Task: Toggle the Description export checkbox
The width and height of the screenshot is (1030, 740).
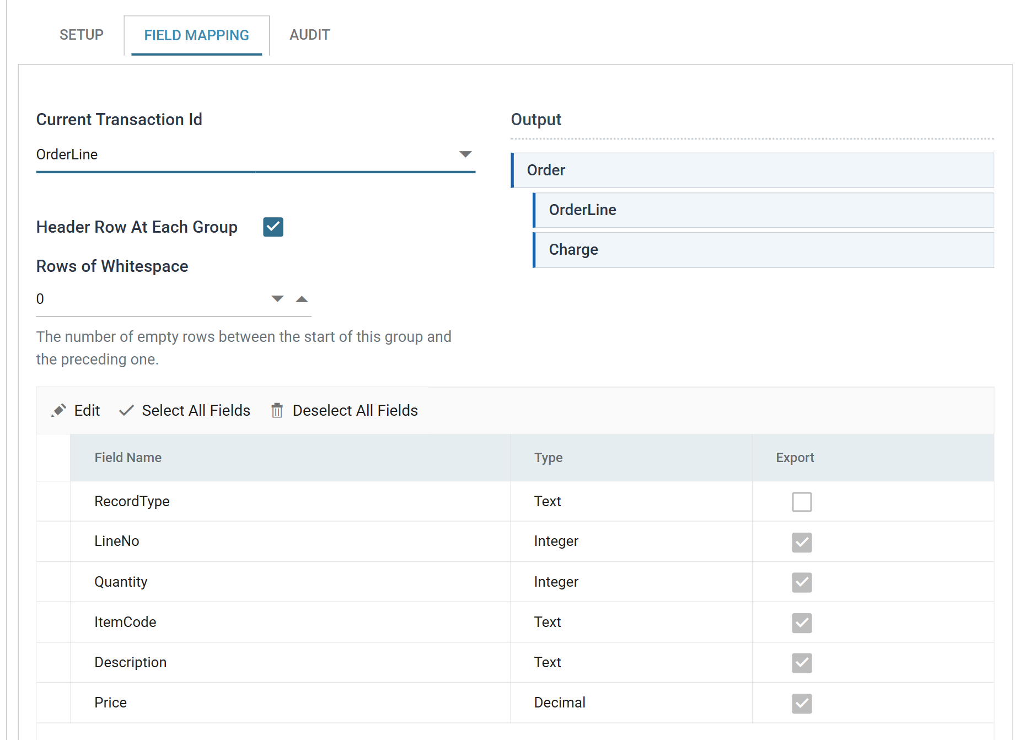Action: (802, 663)
